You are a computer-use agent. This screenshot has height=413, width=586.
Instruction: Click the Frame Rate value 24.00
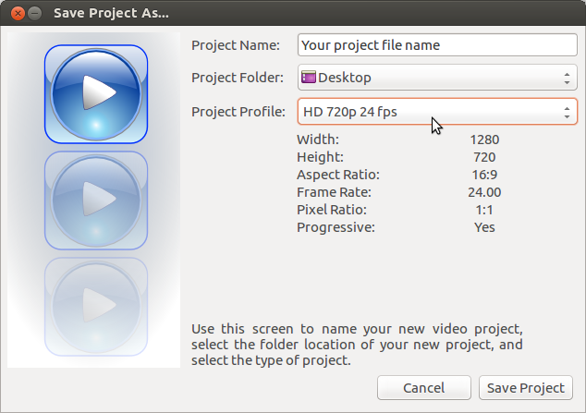click(484, 192)
